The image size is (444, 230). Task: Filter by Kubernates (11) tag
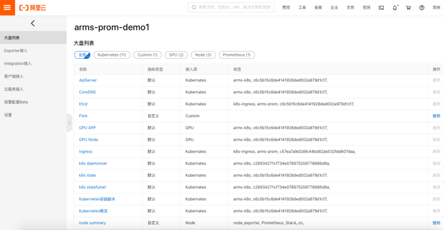[x=112, y=55]
